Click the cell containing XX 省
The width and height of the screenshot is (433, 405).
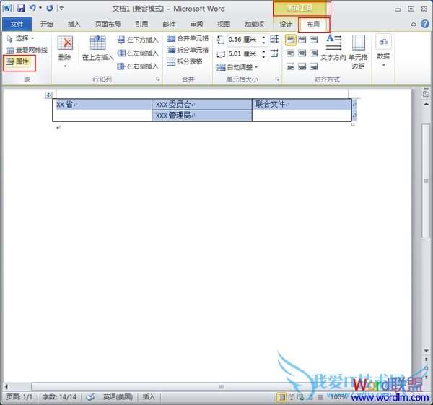click(102, 110)
